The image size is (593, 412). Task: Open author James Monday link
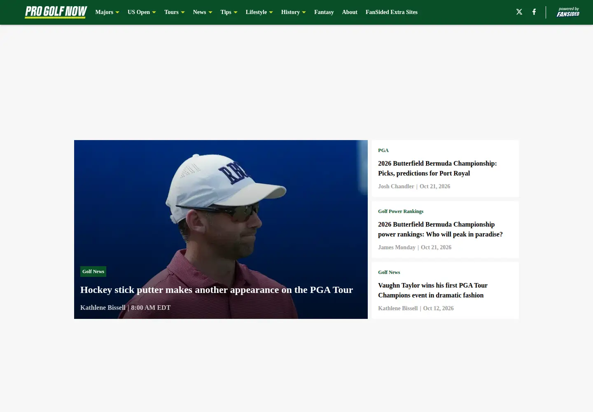[397, 248]
